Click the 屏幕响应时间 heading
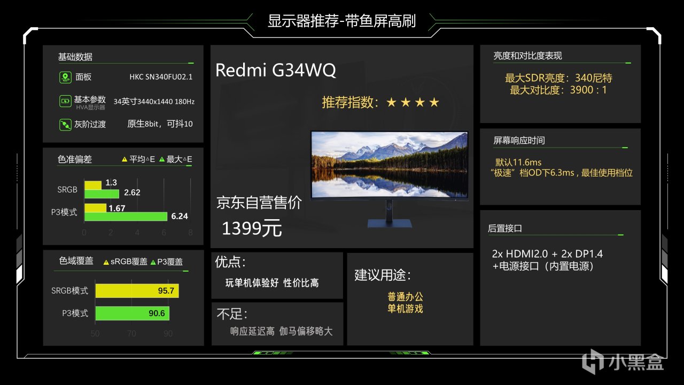Image resolution: width=684 pixels, height=385 pixels. click(x=519, y=141)
